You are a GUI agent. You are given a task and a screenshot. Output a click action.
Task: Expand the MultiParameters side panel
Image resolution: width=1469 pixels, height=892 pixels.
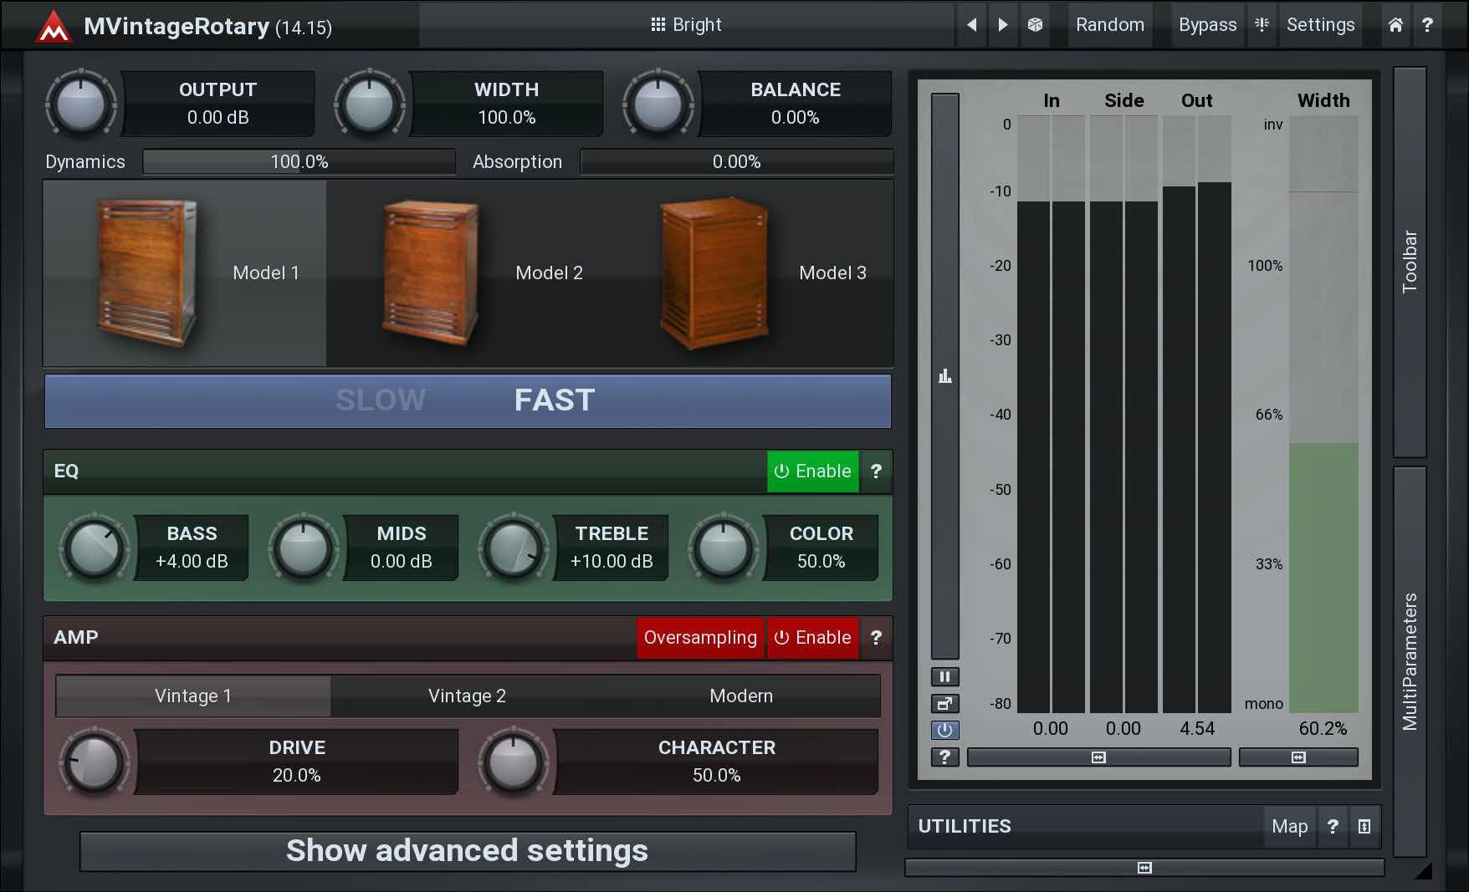[x=1410, y=660]
